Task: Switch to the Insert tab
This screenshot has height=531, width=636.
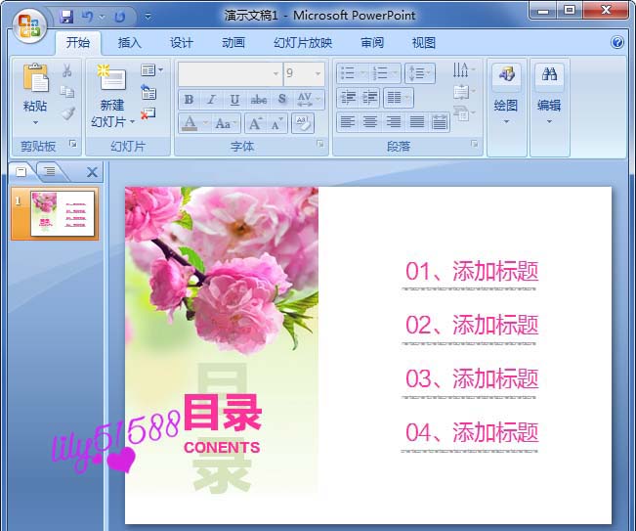Action: coord(129,42)
